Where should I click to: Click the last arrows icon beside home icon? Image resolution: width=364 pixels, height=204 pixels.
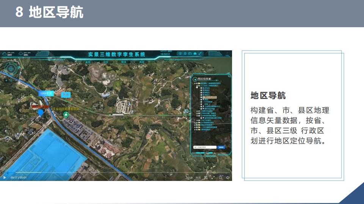coord(200,53)
